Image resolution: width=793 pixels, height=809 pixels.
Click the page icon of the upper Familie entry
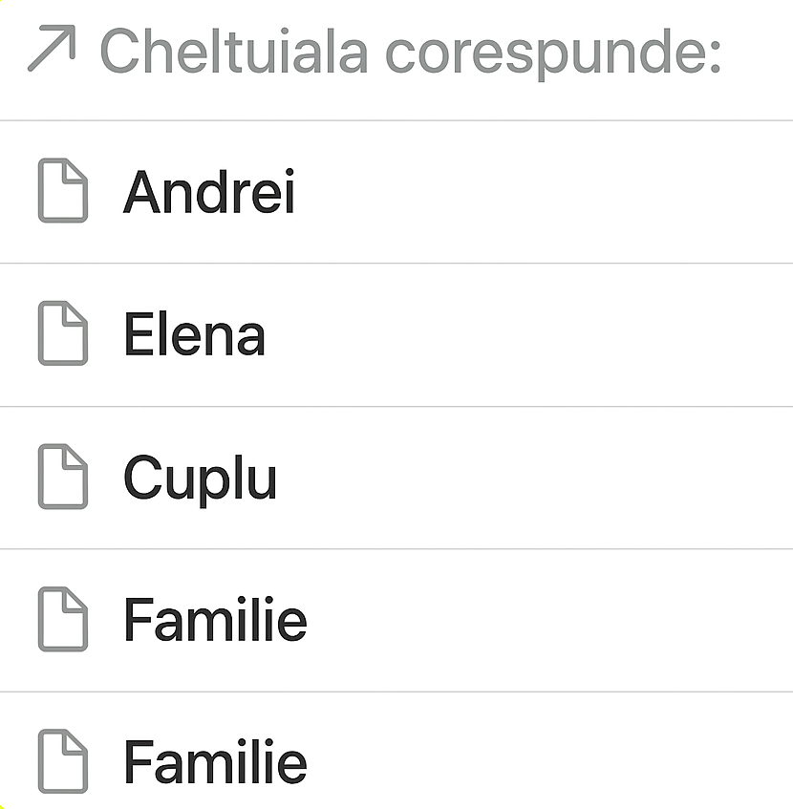pos(63,620)
